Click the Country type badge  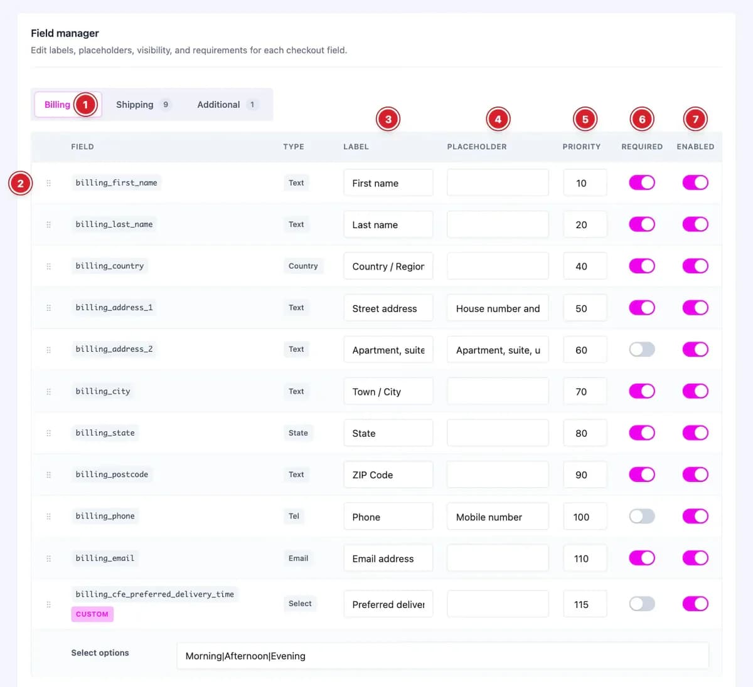[x=303, y=266]
